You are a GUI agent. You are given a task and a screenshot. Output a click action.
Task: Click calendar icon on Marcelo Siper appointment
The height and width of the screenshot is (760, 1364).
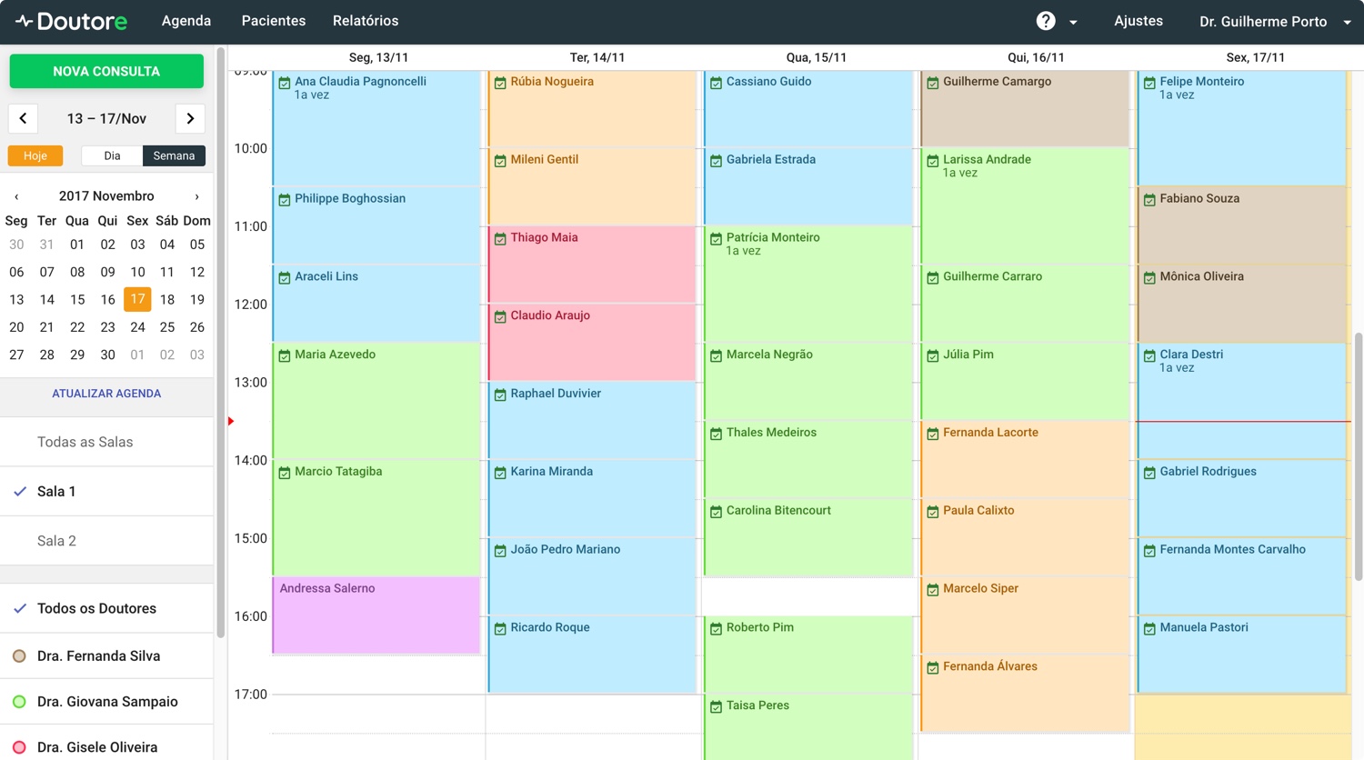point(933,590)
